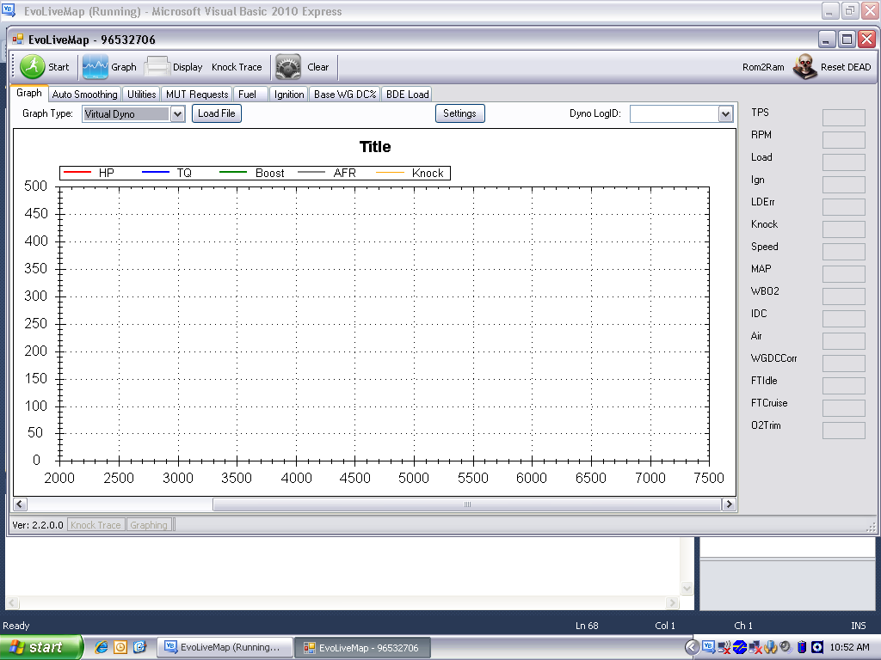Click the Load value field

(x=843, y=162)
